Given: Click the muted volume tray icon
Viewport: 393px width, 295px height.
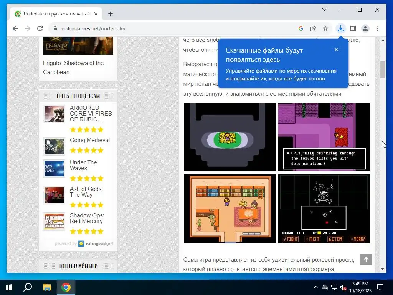Looking at the screenshot, I should (x=343, y=287).
